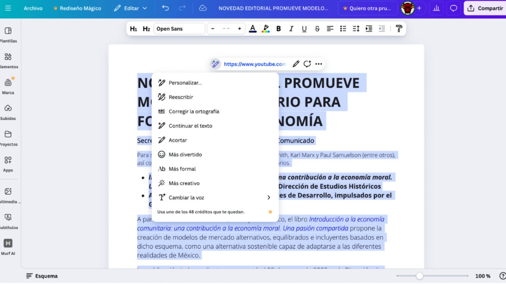Click Quiero otra prueba button
This screenshot has width=506, height=284.
coord(368,8)
